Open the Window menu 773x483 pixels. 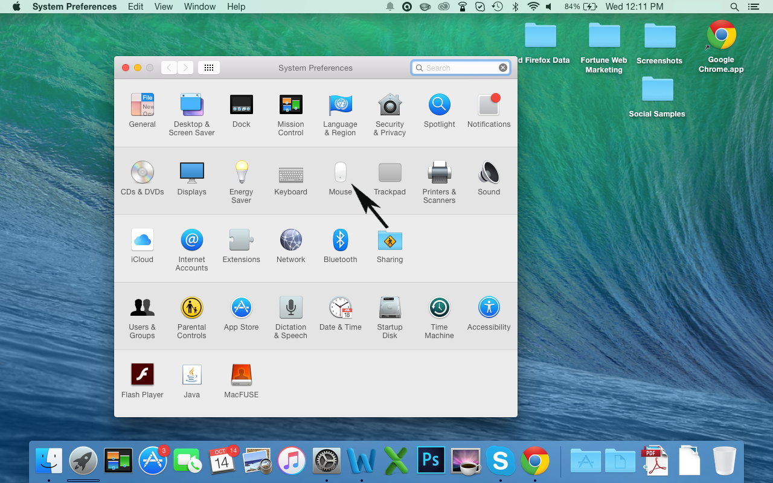[199, 7]
